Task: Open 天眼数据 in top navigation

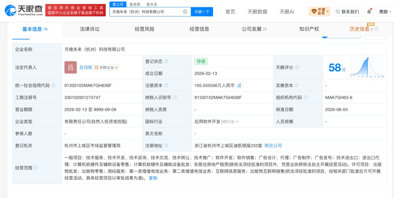Action: [x=257, y=12]
